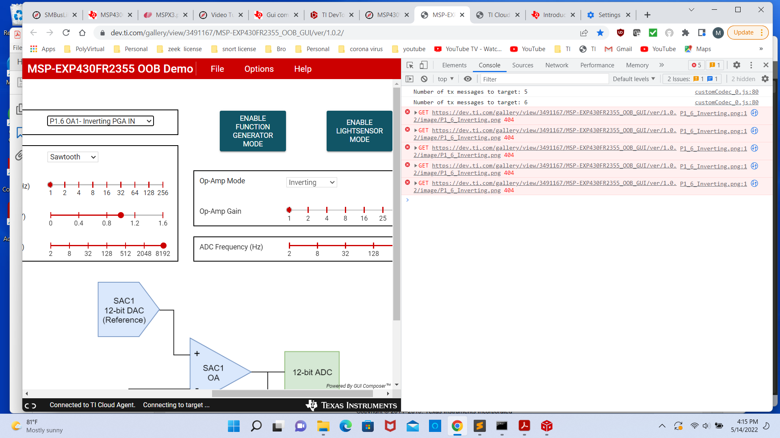This screenshot has height=438, width=780.
Task: Click vertical scrollbar of demo page
Action: (396, 204)
